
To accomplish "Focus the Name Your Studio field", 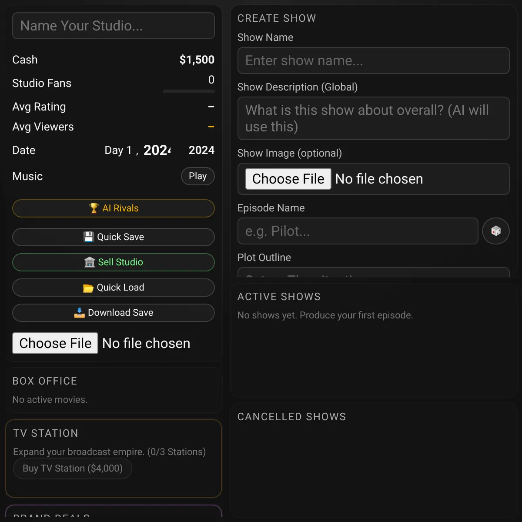I will pyautogui.click(x=113, y=26).
